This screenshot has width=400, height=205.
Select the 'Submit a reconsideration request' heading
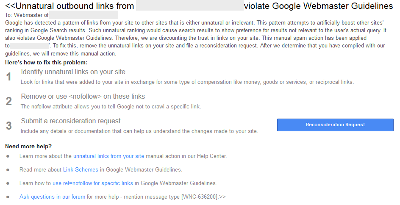coord(71,121)
